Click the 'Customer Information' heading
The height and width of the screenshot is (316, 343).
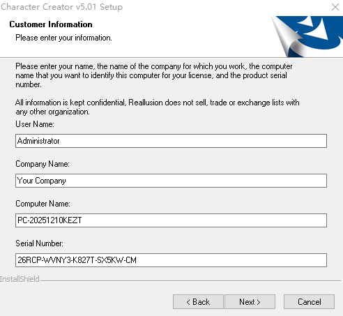(x=51, y=24)
